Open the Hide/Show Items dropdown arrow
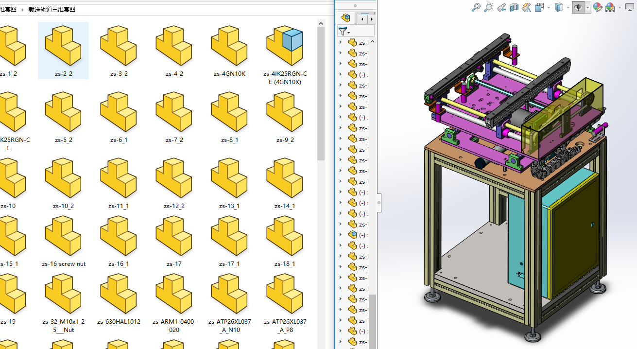 [588, 7]
